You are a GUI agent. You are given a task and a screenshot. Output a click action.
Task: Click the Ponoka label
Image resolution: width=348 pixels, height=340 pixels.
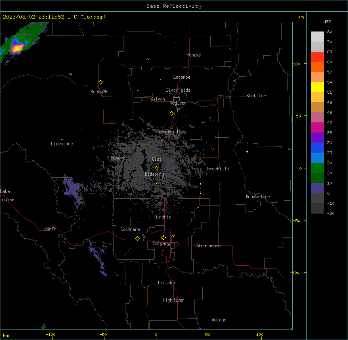coord(194,55)
